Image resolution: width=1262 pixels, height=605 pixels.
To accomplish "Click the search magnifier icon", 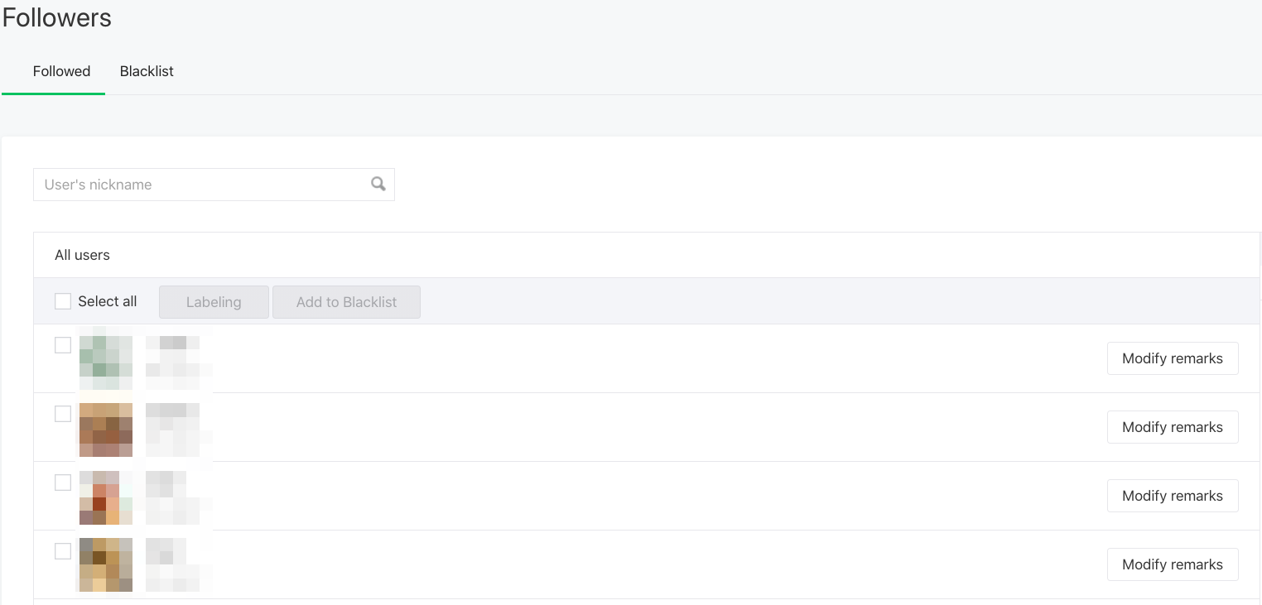I will coord(378,185).
